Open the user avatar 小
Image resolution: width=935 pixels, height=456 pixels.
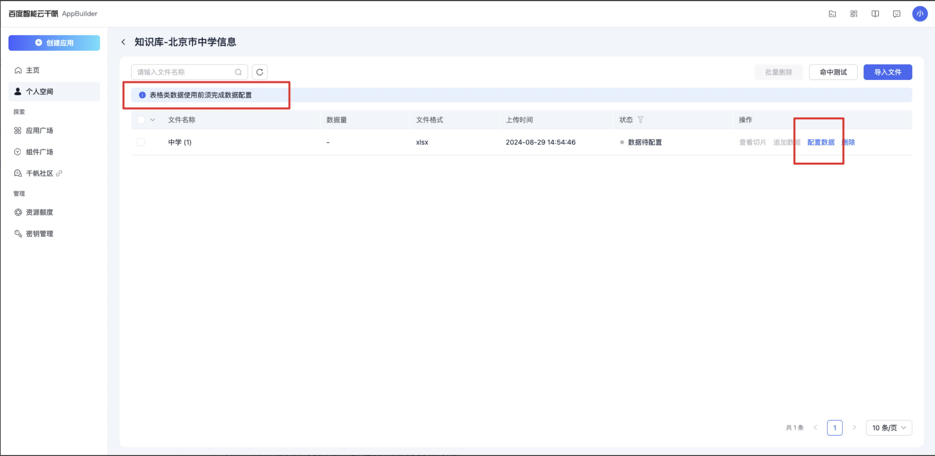pos(920,14)
